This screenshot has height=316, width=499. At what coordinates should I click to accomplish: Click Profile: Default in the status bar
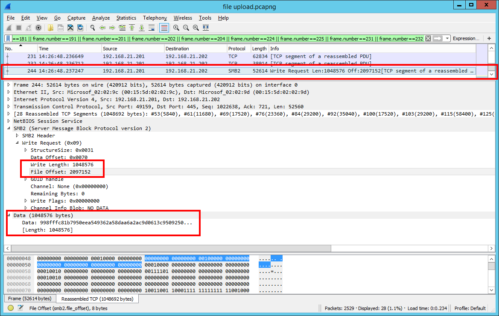point(470,308)
